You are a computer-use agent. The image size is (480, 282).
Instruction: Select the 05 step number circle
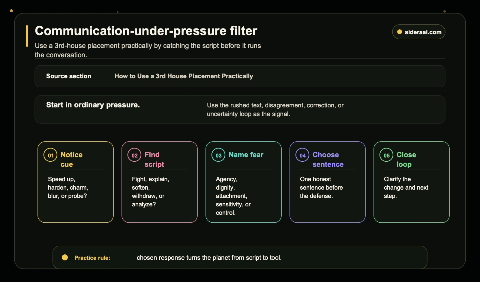tap(386, 155)
